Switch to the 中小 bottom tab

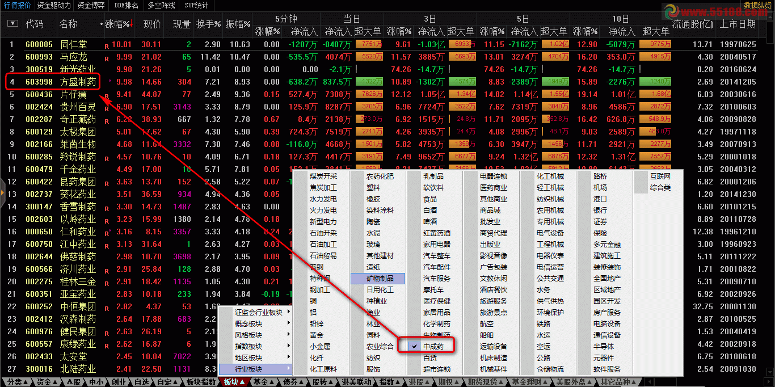[96, 382]
